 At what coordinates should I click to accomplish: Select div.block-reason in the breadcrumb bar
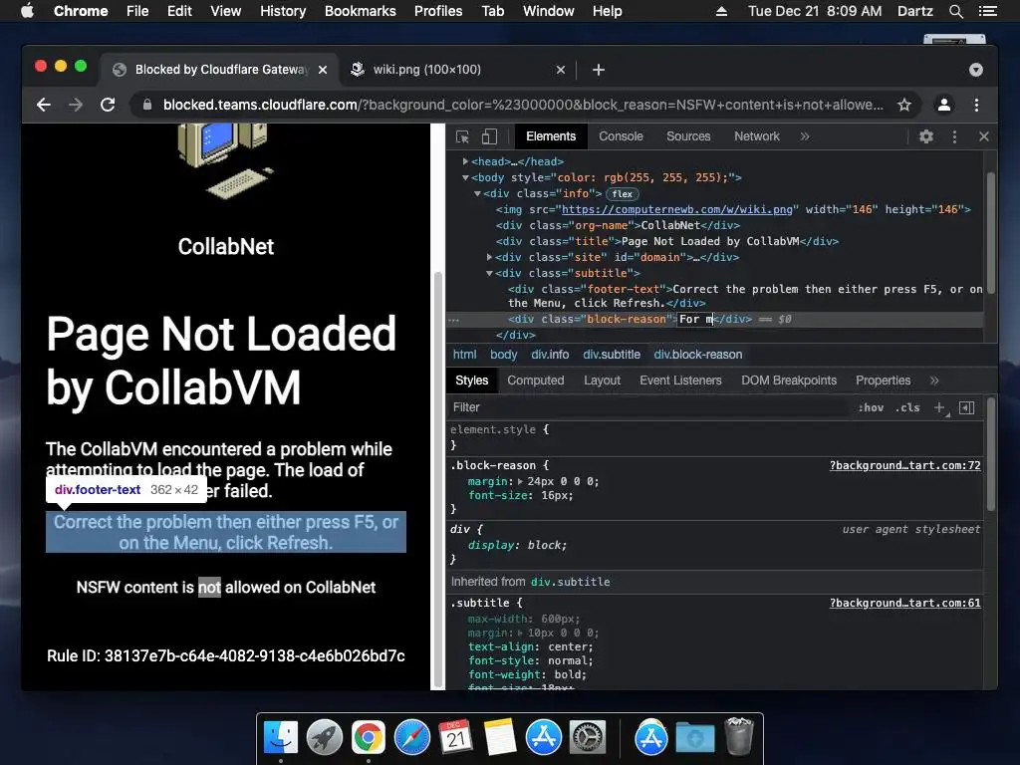[x=698, y=355]
